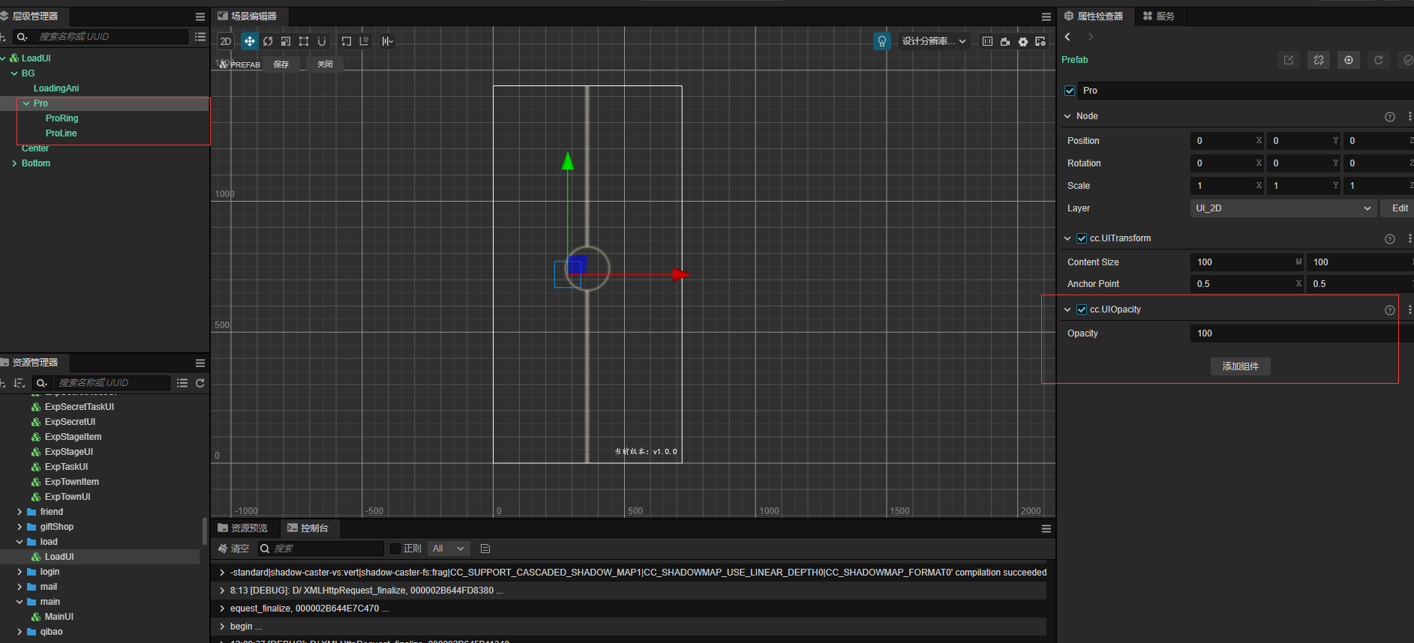The height and width of the screenshot is (643, 1414).
Task: Select the ProRing node
Action: point(62,118)
